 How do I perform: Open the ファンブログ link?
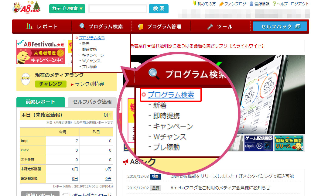(235, 4)
